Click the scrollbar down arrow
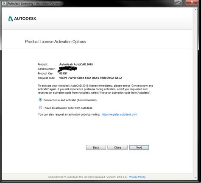 point(195,178)
